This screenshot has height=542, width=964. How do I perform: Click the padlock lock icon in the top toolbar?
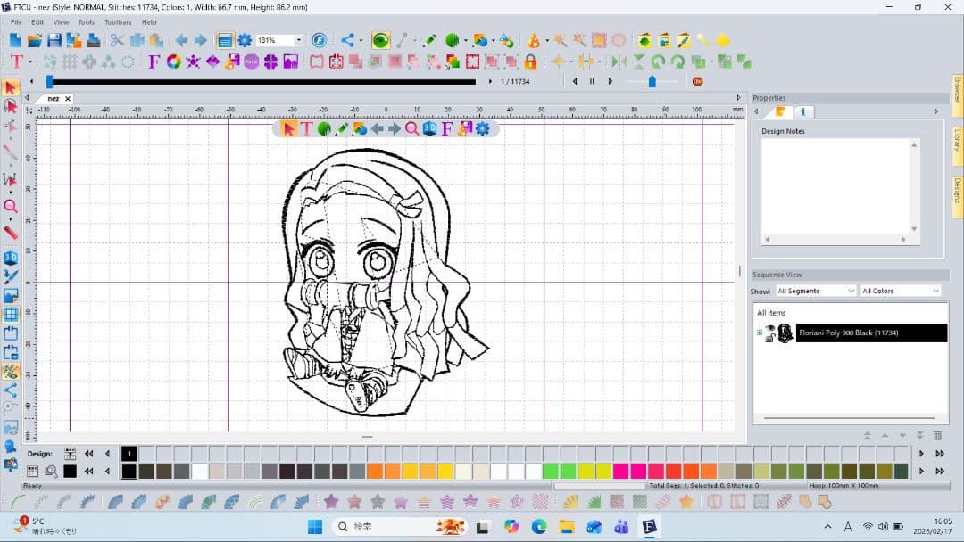pos(530,62)
